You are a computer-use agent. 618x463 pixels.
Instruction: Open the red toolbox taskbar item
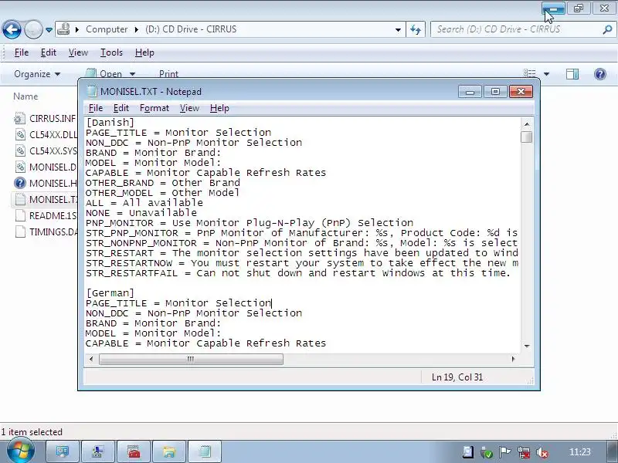point(133,451)
